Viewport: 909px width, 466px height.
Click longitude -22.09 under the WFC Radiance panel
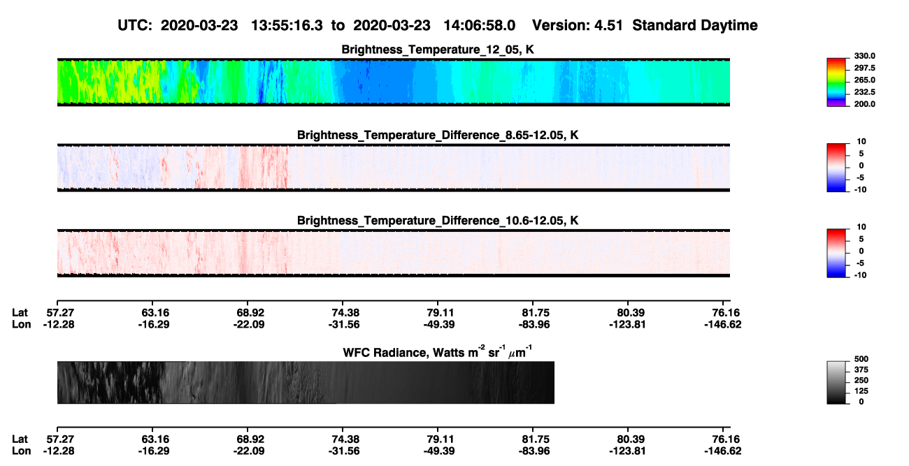point(250,451)
